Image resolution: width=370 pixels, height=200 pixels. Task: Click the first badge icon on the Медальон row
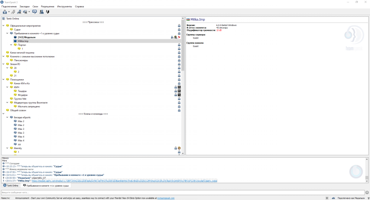point(172,37)
